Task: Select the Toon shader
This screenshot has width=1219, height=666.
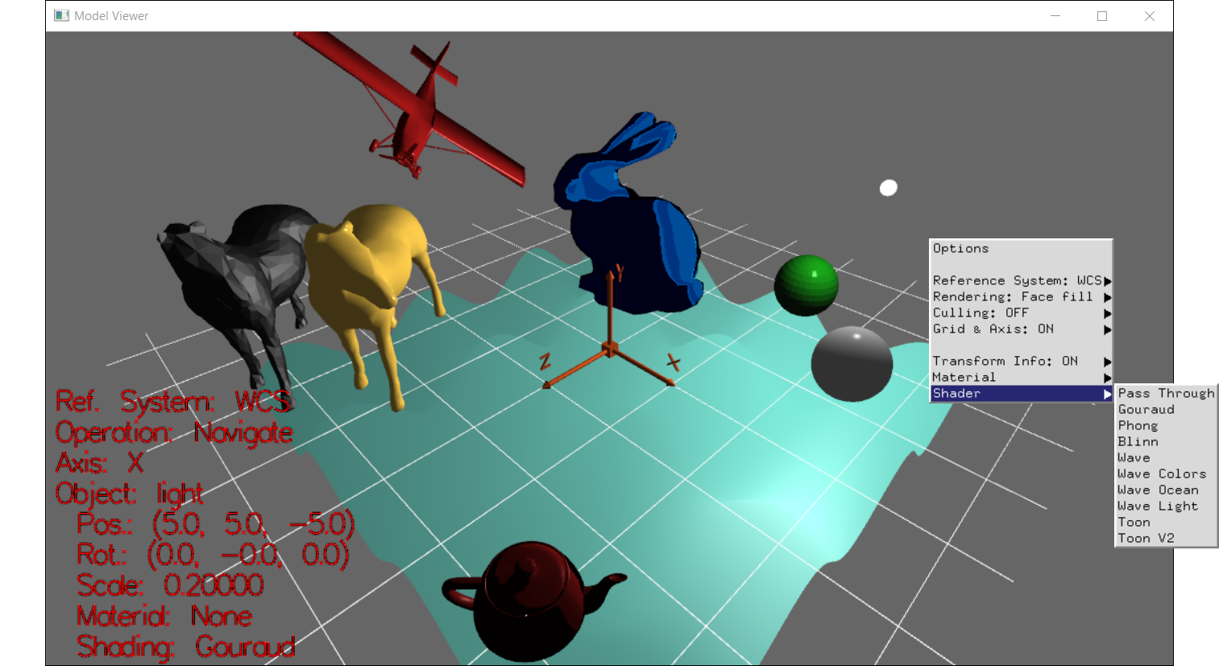Action: pyautogui.click(x=1166, y=522)
